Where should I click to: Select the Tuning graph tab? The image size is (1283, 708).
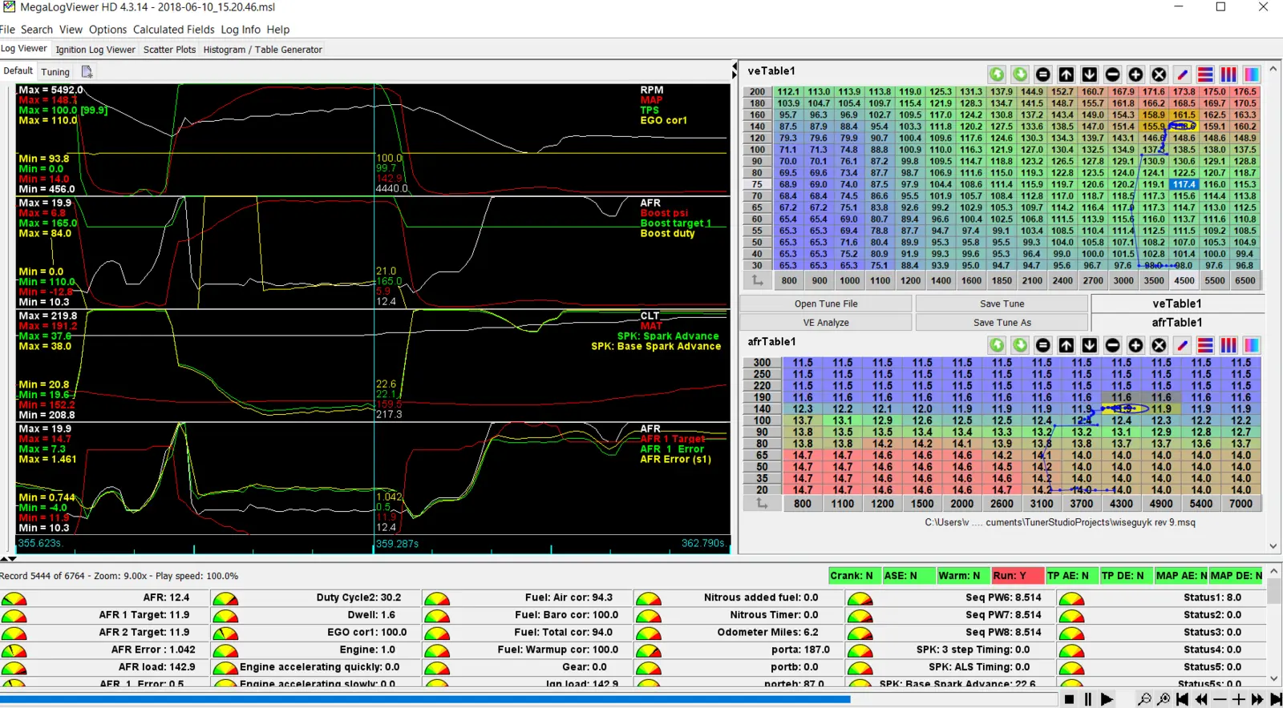[x=55, y=71]
